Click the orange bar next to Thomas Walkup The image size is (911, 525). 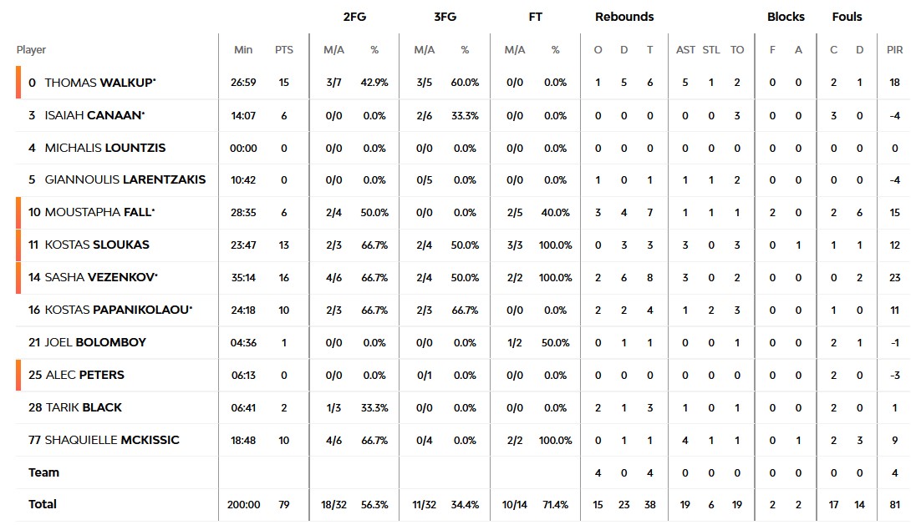coord(18,83)
